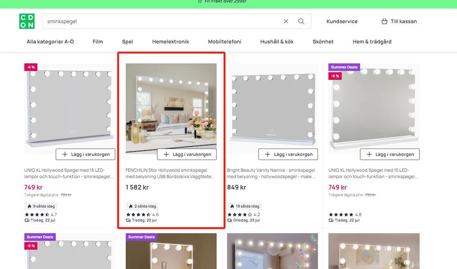Open the Hushåll & kök category
457x269 pixels.
pyautogui.click(x=277, y=42)
